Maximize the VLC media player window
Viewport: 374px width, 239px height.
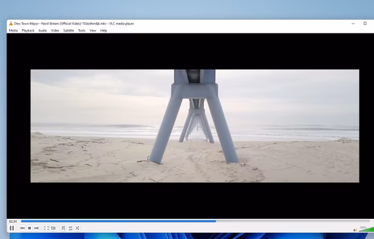click(x=365, y=24)
